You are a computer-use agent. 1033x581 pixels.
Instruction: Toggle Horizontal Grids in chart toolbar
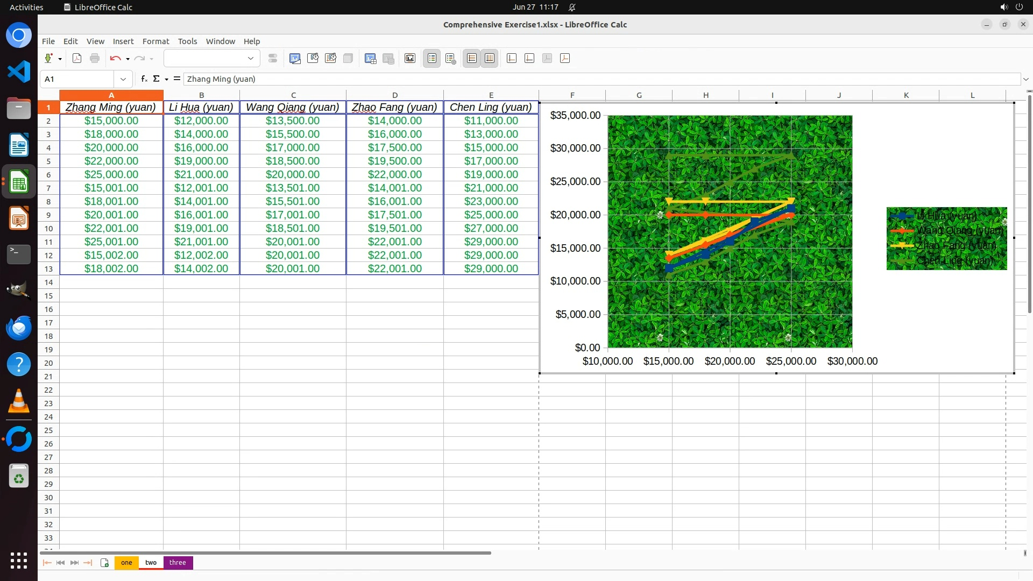point(472,58)
